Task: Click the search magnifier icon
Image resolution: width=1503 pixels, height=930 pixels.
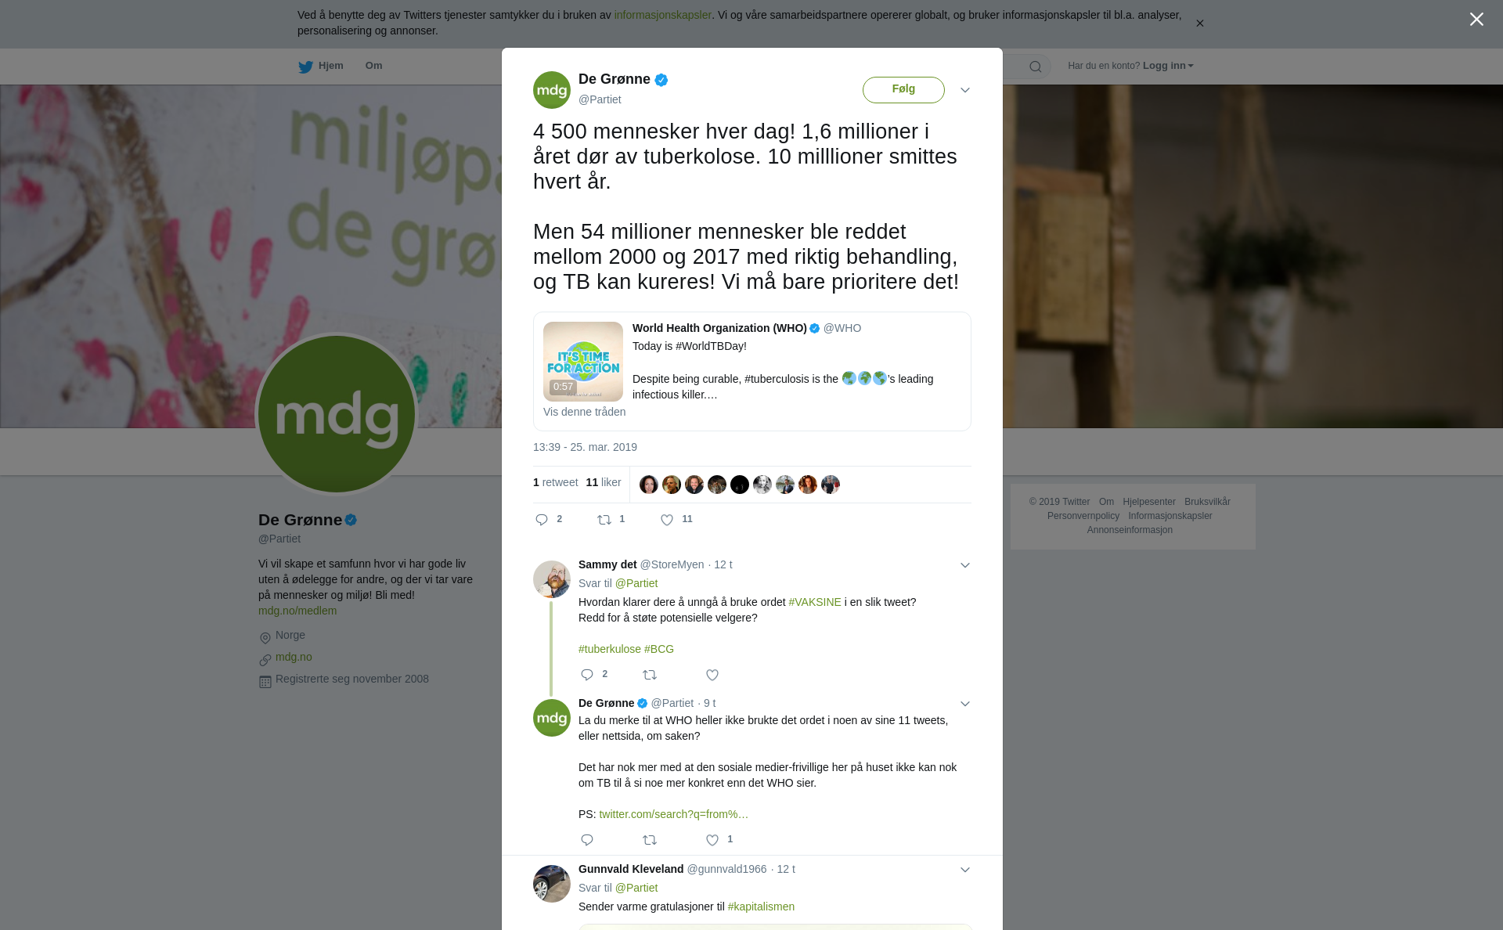Action: pyautogui.click(x=1036, y=67)
